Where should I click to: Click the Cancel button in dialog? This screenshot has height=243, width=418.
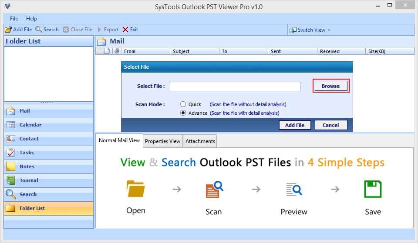pyautogui.click(x=331, y=125)
